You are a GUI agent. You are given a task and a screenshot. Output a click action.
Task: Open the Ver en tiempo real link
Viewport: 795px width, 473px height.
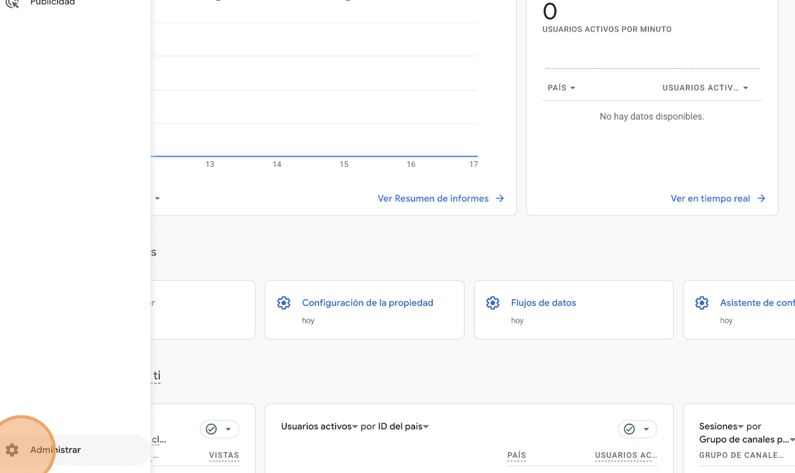[x=718, y=199]
